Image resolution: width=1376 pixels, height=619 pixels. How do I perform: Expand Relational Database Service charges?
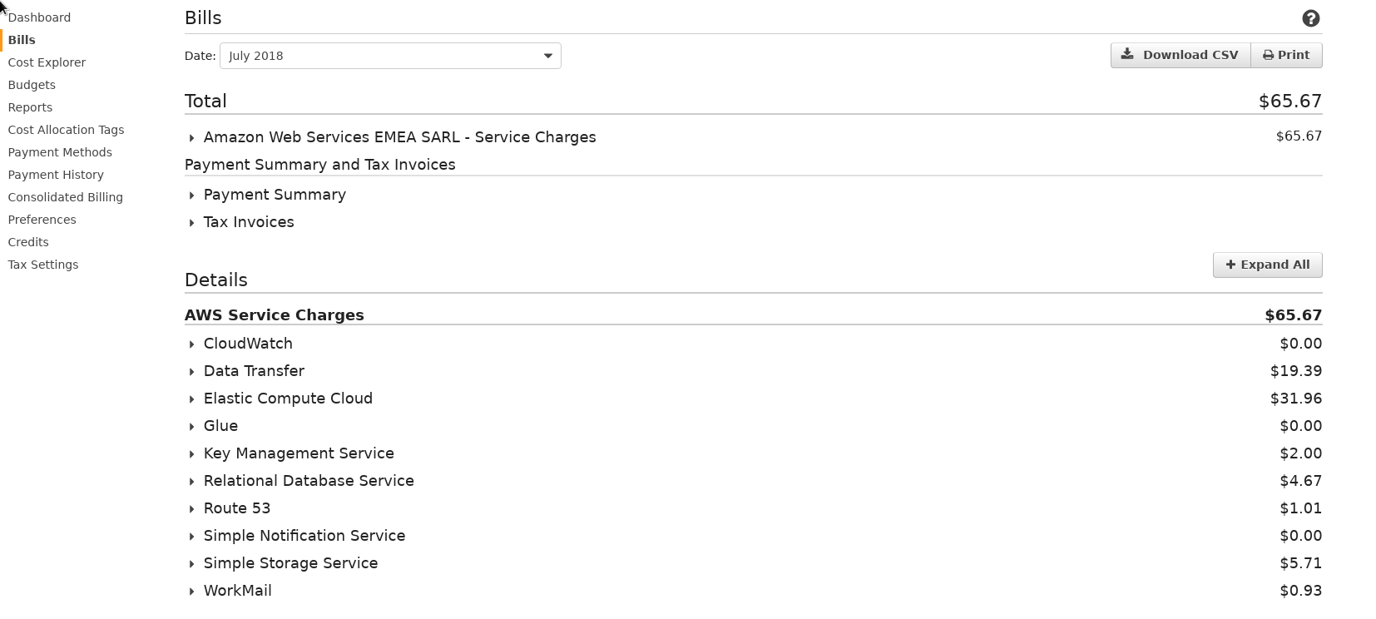click(300, 481)
